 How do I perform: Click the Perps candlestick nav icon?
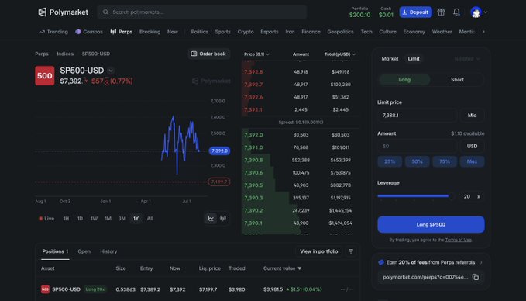point(113,32)
